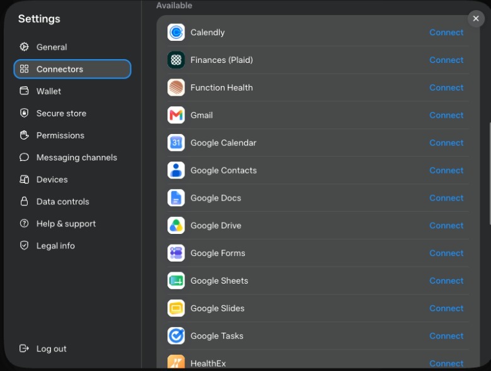Click the Google Slides icon
Viewport: 491px width, 371px height.
coord(176,308)
